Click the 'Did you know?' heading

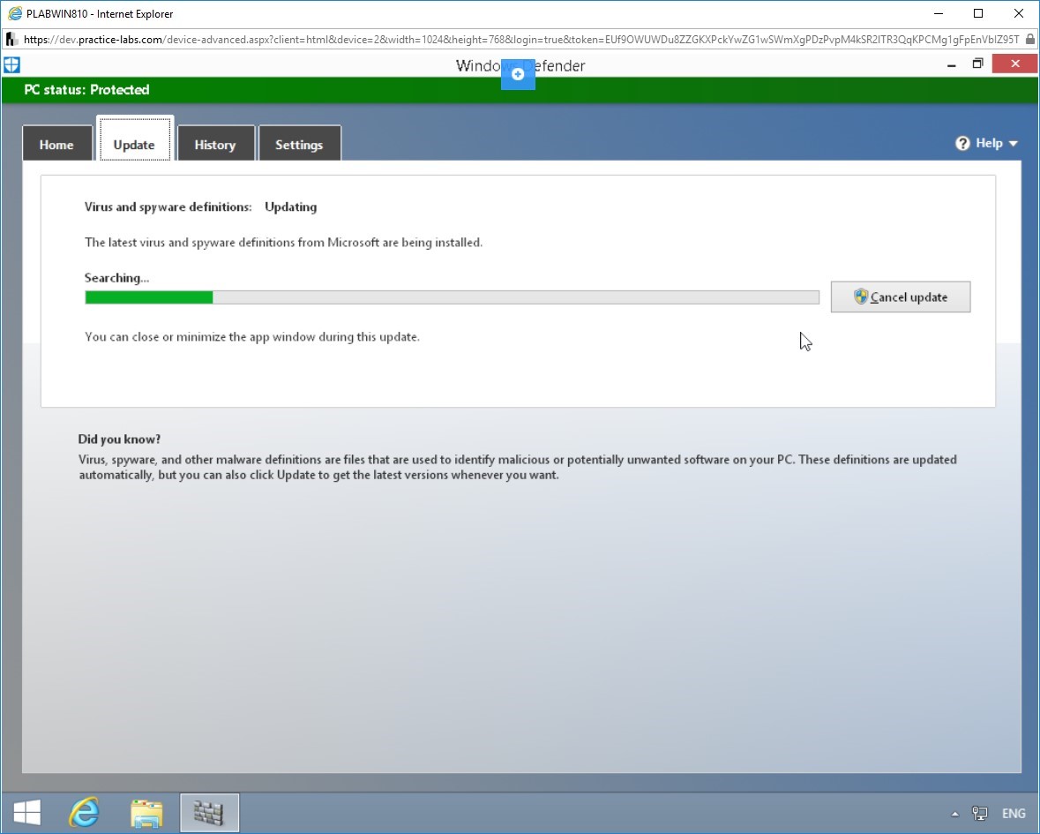point(119,440)
